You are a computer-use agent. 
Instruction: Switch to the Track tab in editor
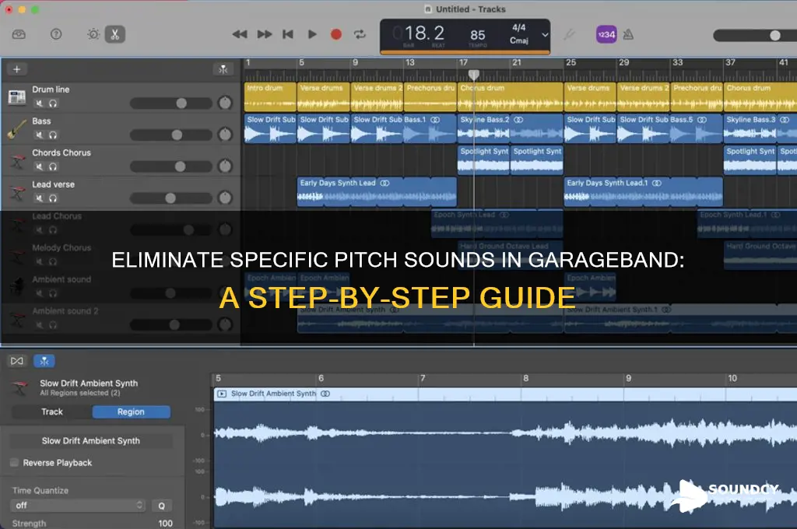click(x=52, y=412)
